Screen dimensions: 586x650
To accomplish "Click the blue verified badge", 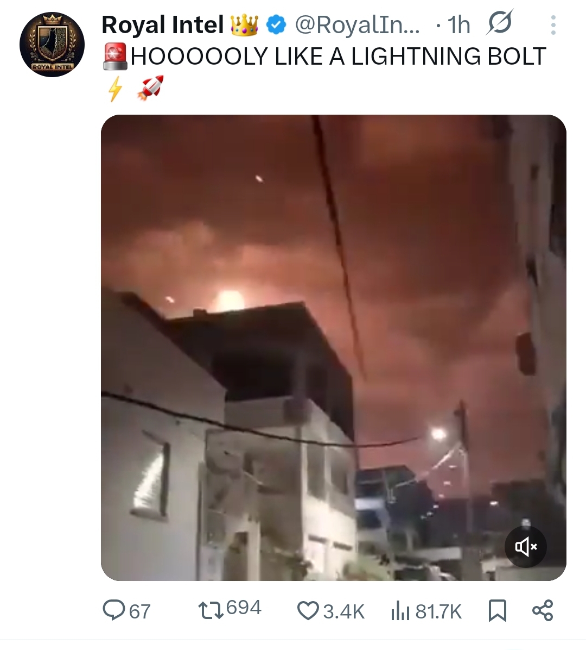I will coord(276,25).
